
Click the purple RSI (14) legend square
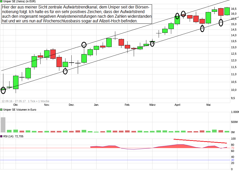point(1,136)
